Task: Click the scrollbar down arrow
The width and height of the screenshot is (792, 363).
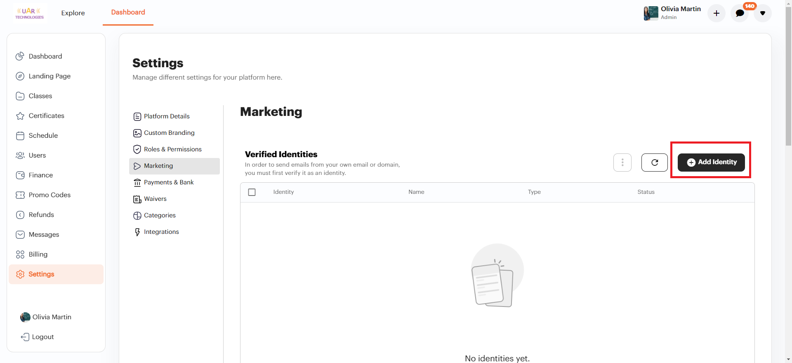Action: pyautogui.click(x=788, y=359)
